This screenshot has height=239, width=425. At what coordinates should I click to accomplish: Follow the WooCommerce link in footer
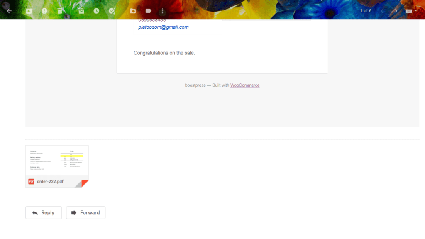coord(245,85)
